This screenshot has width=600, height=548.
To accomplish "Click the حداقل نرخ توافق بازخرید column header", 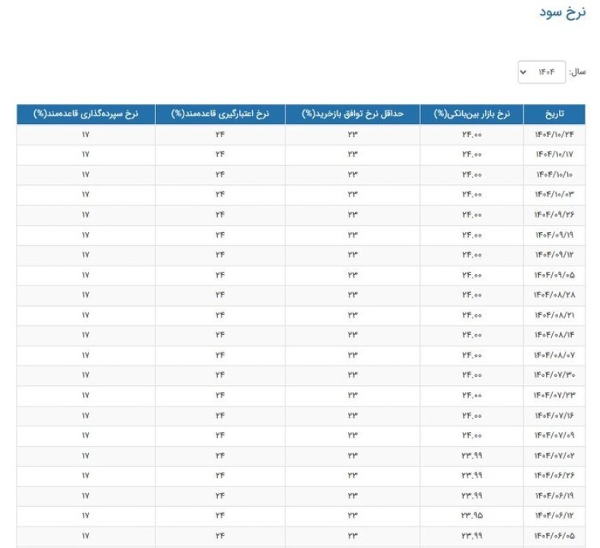I will click(x=352, y=114).
